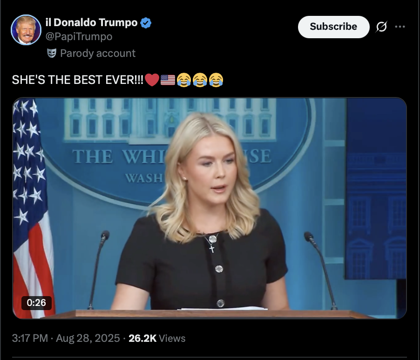This screenshot has height=360, width=420.
Task: Open the il Donaldo Trumpo profile avatar
Action: coord(26,30)
